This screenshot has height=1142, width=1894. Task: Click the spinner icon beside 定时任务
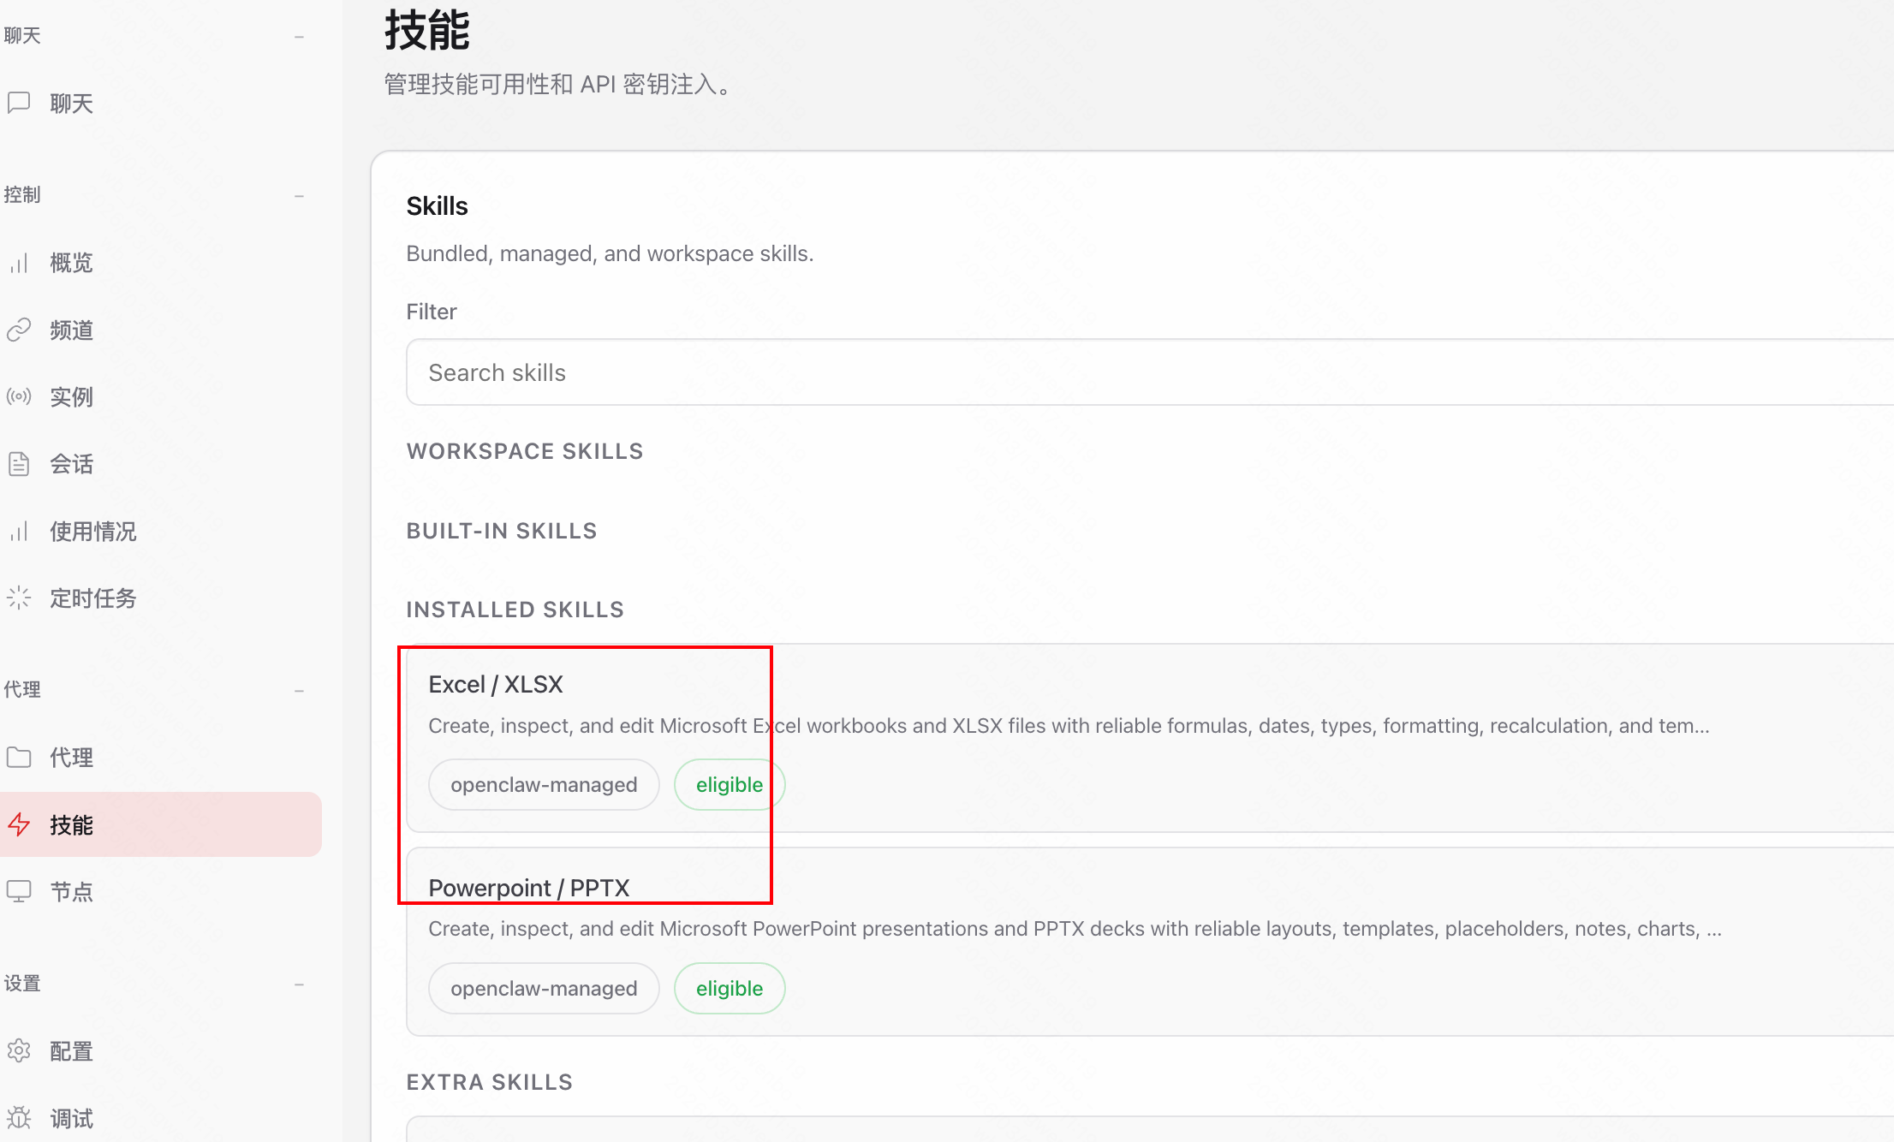coord(19,598)
